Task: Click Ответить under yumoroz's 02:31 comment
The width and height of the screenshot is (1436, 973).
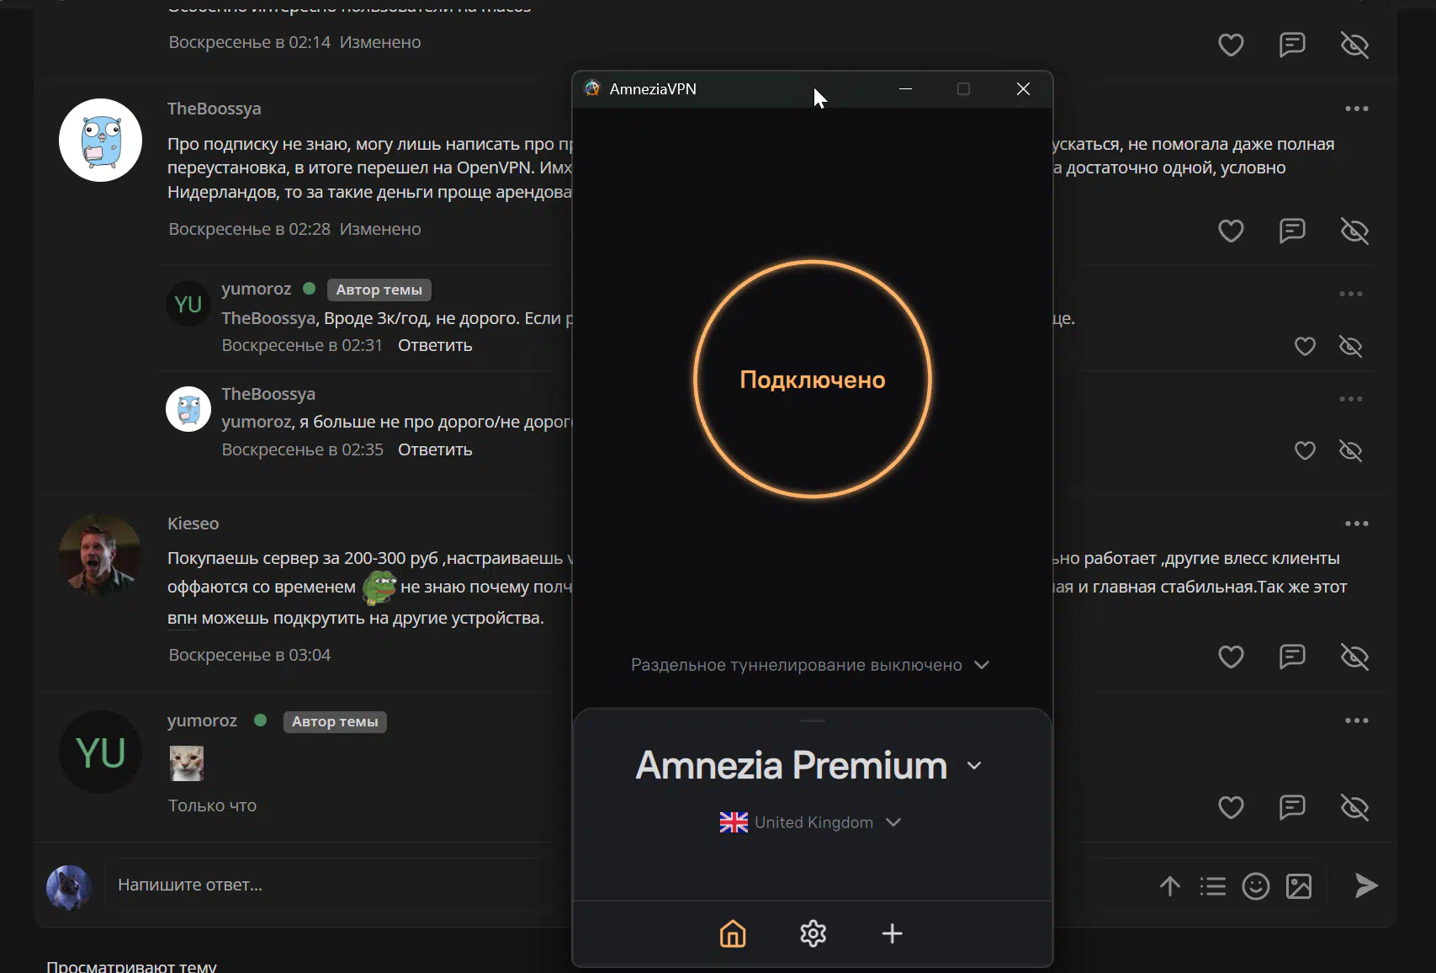Action: (x=435, y=345)
